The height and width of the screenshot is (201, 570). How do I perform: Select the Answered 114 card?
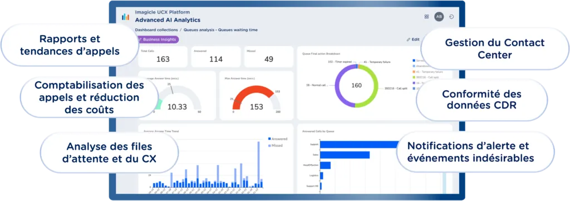click(216, 56)
